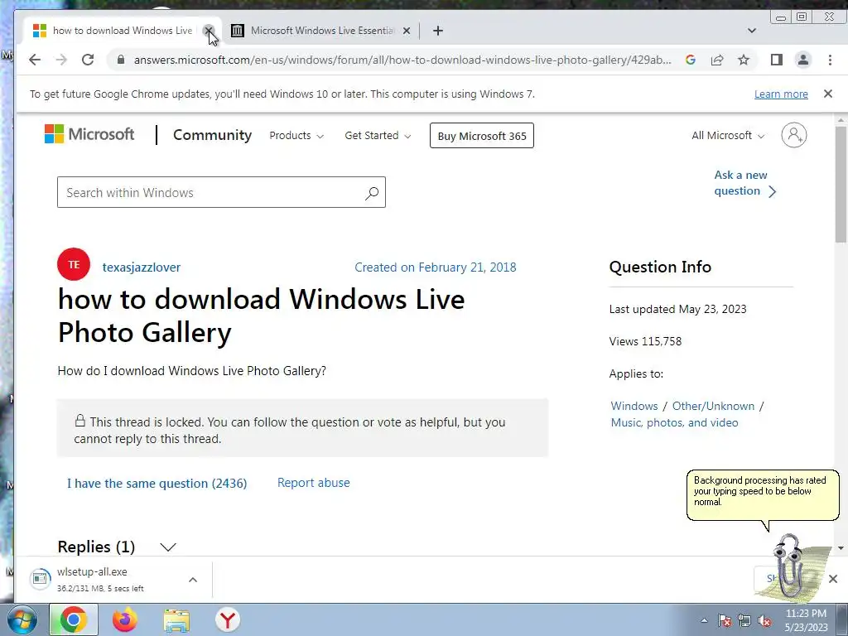Click Buy Microsoft 365 button

click(481, 136)
